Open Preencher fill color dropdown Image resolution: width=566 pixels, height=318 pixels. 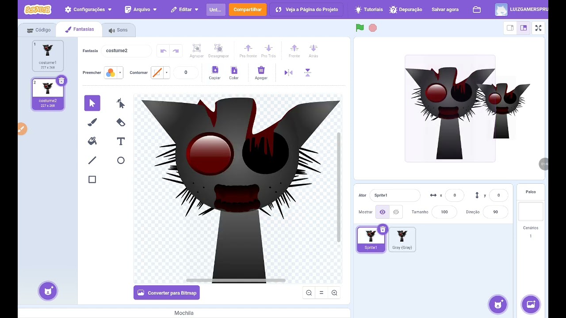pyautogui.click(x=114, y=72)
